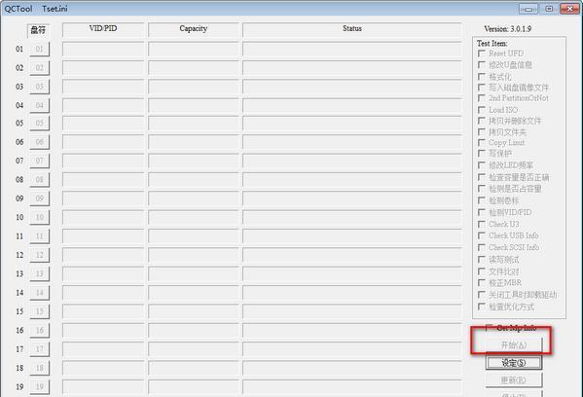The height and width of the screenshot is (397, 583).
Task: Toggle the Copy Limit checkbox
Action: click(x=482, y=143)
